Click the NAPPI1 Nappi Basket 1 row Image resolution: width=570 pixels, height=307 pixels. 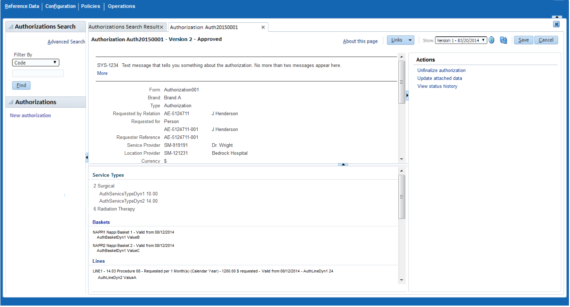133,232
